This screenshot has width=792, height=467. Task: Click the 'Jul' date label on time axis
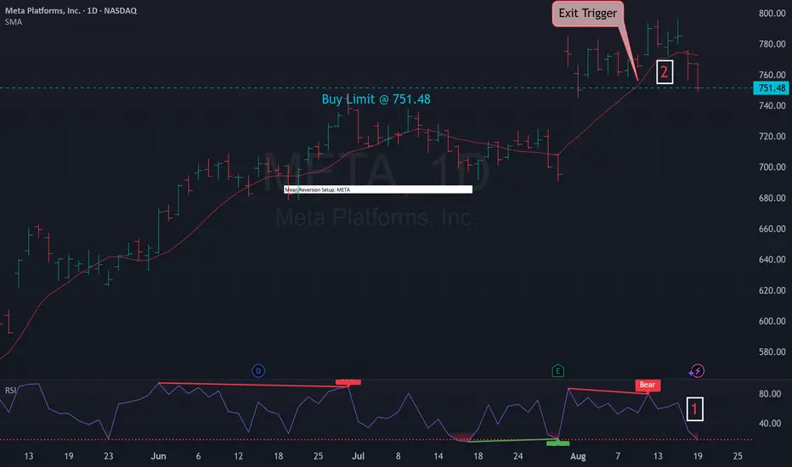click(358, 457)
